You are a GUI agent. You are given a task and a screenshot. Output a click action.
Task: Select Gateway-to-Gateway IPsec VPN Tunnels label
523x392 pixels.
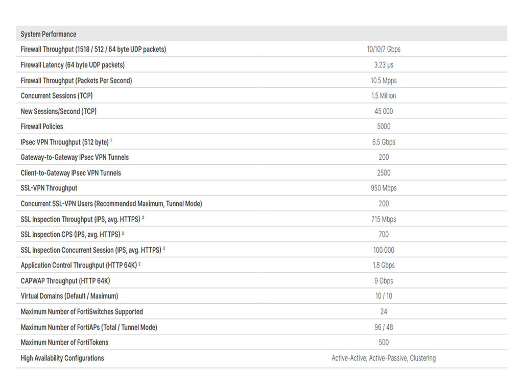(x=75, y=157)
